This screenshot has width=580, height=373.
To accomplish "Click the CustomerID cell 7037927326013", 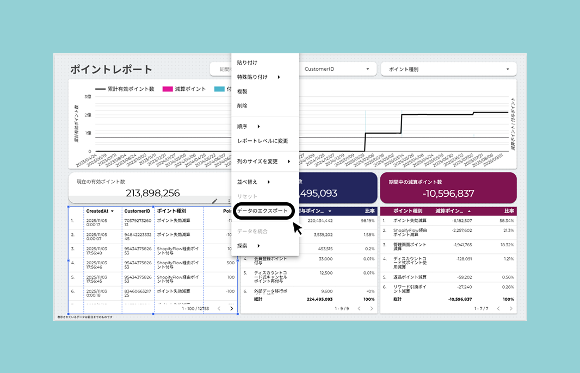I will click(x=138, y=222).
